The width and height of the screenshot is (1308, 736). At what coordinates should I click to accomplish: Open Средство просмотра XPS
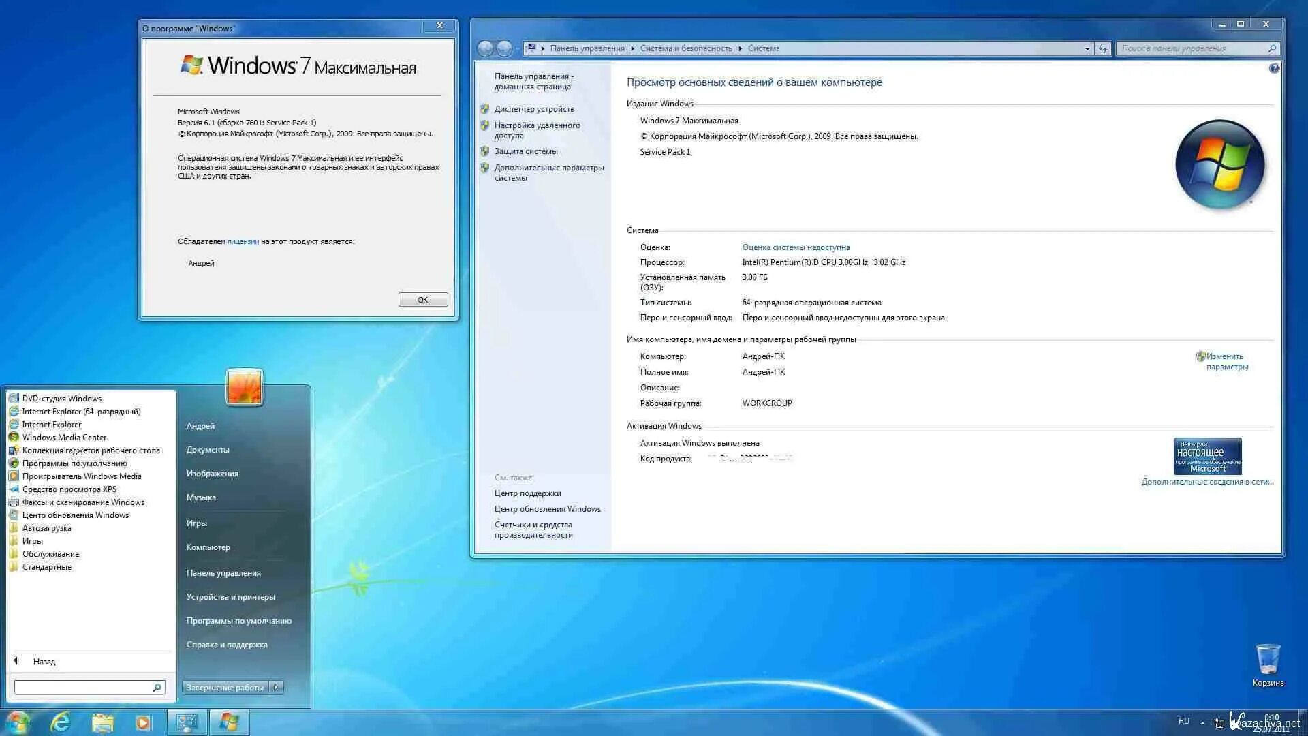pyautogui.click(x=69, y=489)
